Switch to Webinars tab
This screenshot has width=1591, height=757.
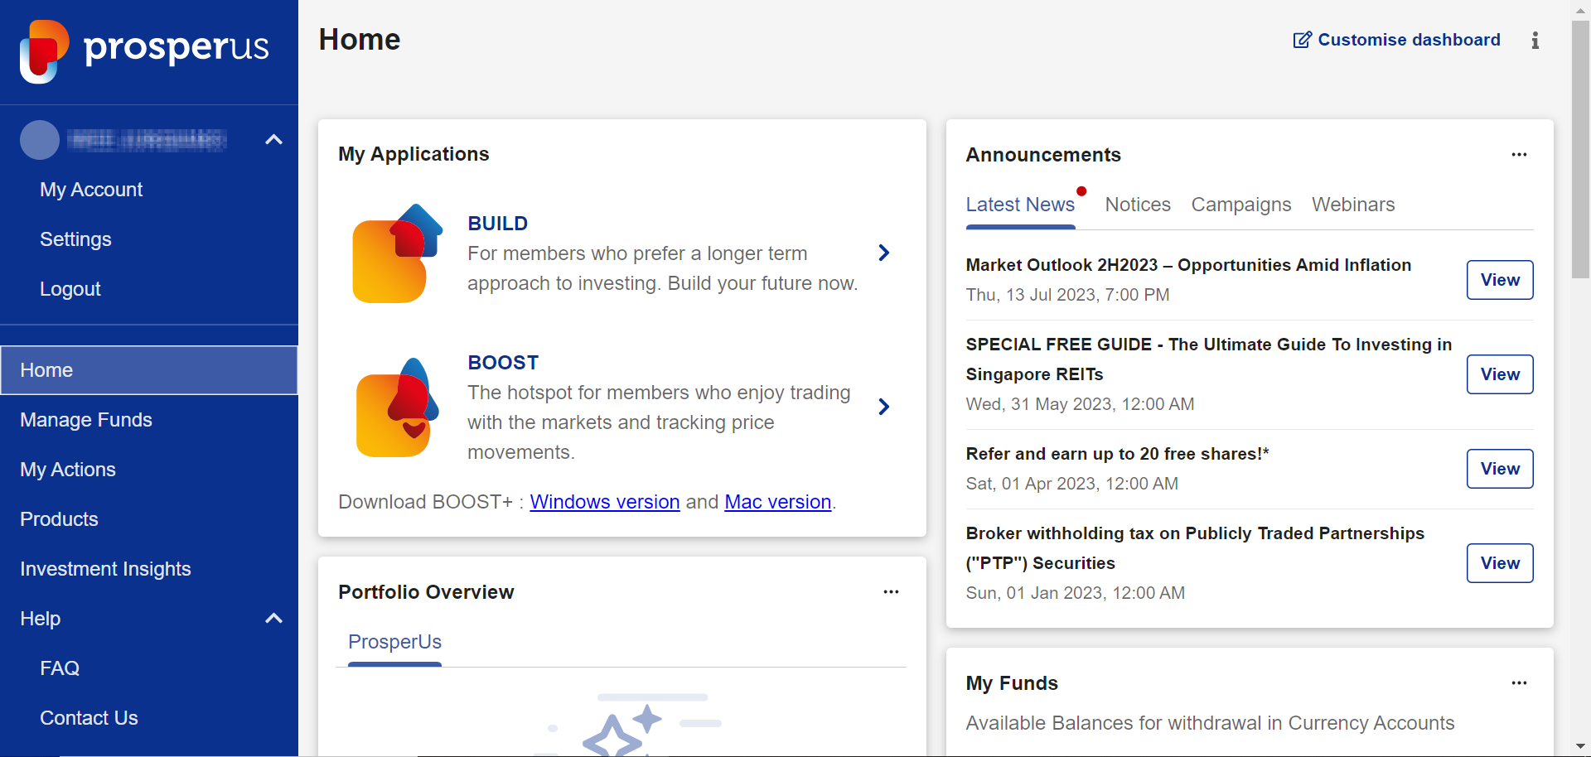[1353, 205]
